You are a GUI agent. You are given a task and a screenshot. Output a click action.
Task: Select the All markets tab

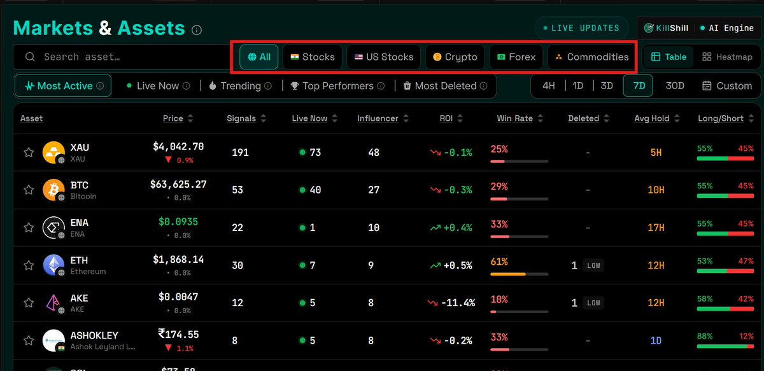pos(259,57)
